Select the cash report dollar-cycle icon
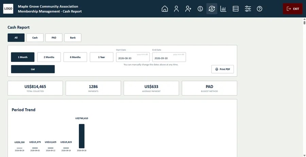This screenshot has width=306, height=157. point(212,9)
